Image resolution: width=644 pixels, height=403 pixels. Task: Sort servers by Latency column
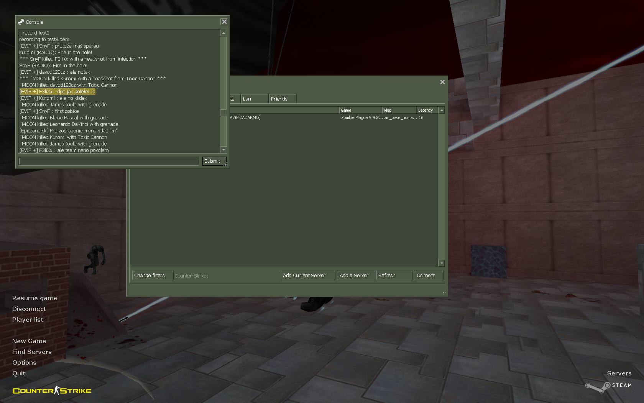point(427,110)
